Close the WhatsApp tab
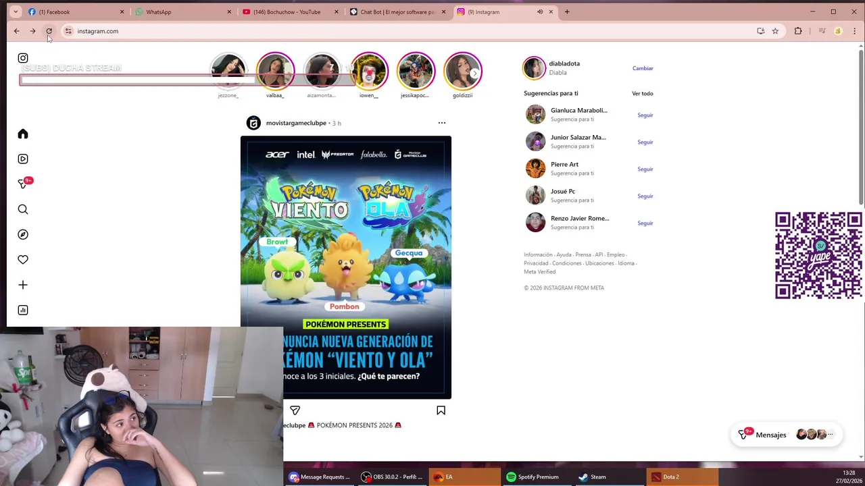 click(229, 11)
